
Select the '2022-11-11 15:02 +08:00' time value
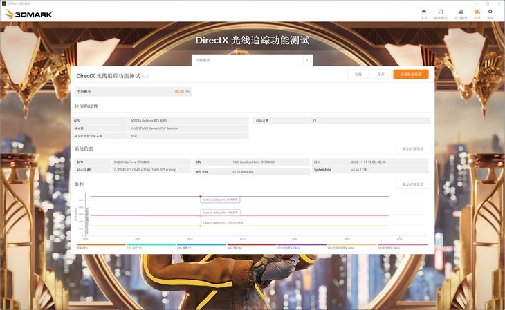pyautogui.click(x=369, y=162)
